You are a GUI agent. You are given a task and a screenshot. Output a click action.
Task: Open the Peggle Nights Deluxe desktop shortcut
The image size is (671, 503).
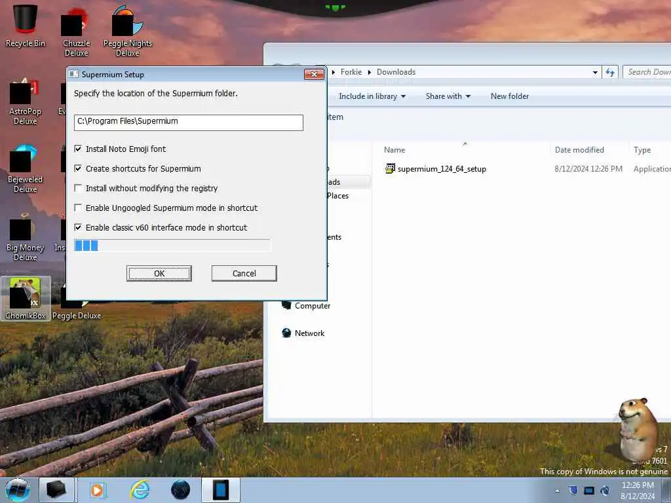click(x=128, y=31)
